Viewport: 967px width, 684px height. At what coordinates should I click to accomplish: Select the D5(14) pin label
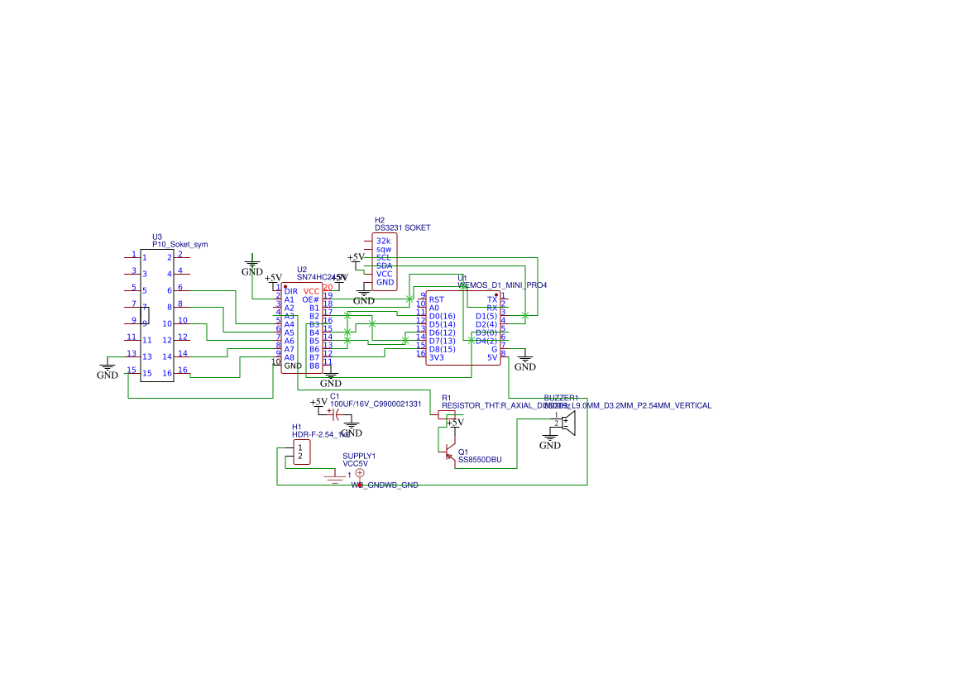[443, 324]
